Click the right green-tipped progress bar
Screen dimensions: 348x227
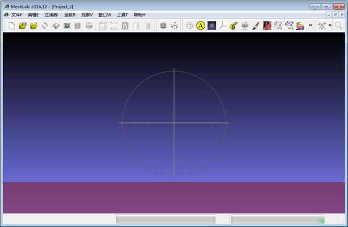click(x=278, y=219)
